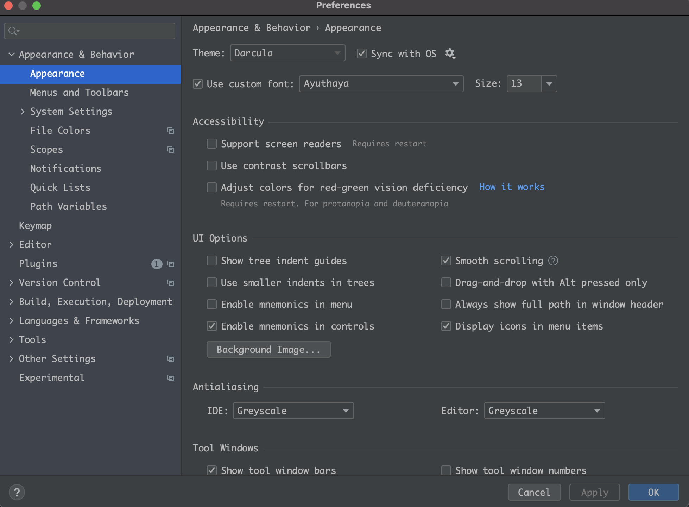Click the Smooth scrolling help question-mark icon

click(554, 261)
